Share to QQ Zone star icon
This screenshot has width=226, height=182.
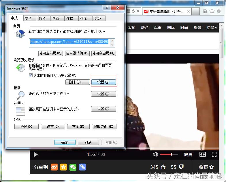pos(63,167)
